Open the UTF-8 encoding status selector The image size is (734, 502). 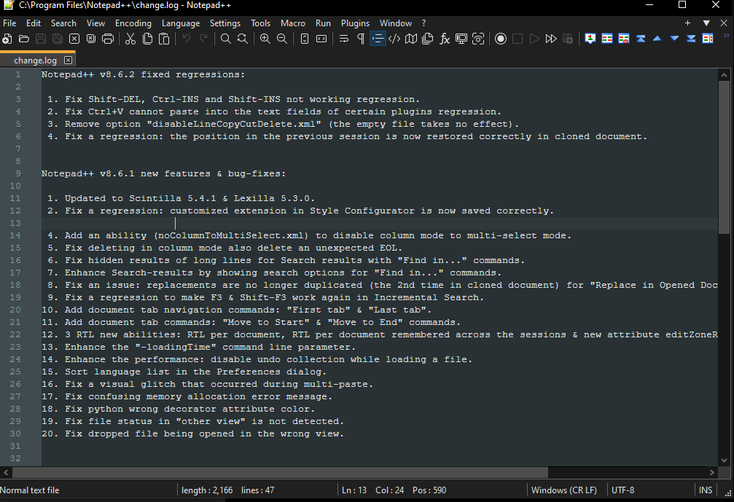click(x=623, y=490)
